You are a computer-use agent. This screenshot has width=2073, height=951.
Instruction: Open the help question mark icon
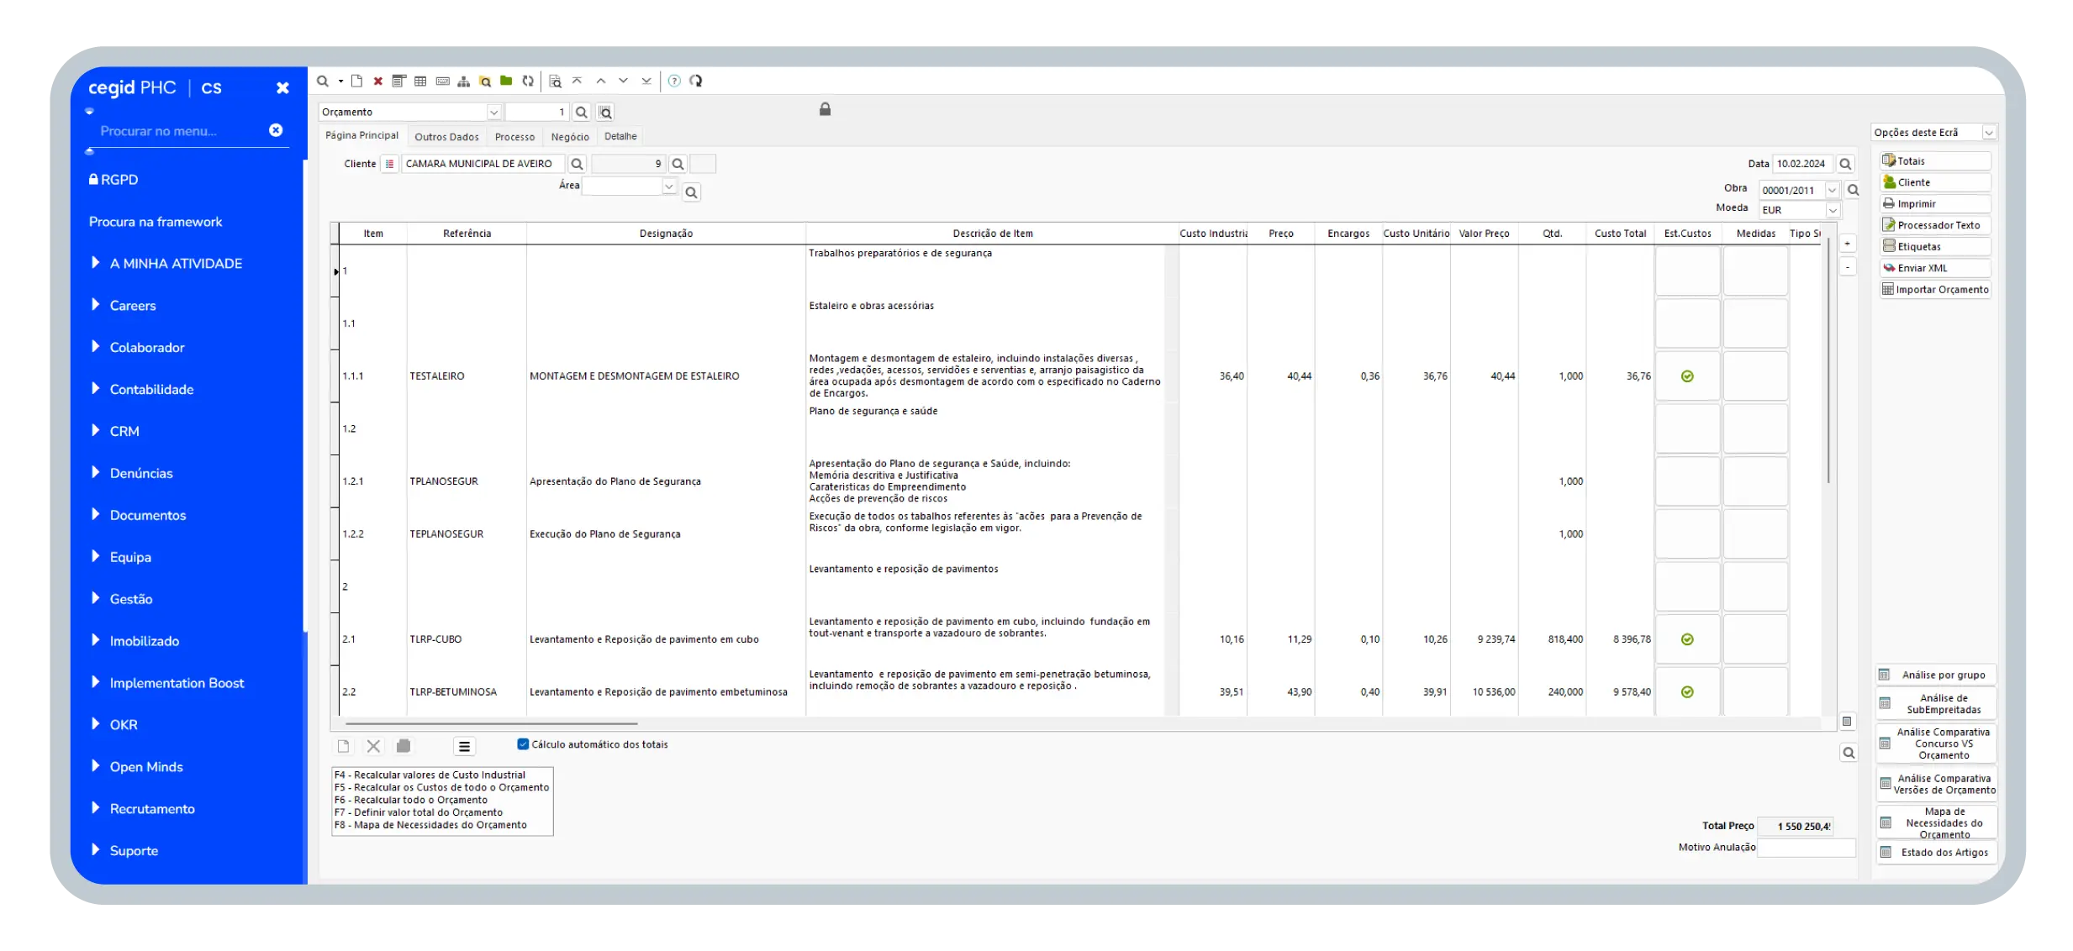point(674,81)
